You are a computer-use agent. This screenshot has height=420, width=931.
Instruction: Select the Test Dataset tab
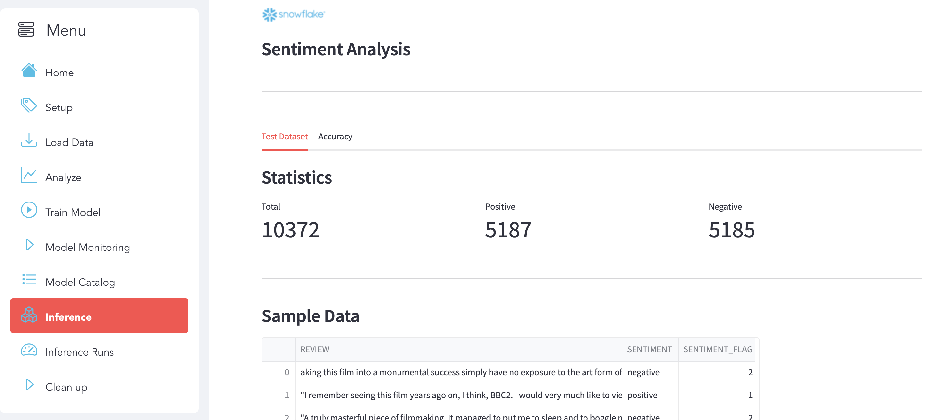point(284,137)
